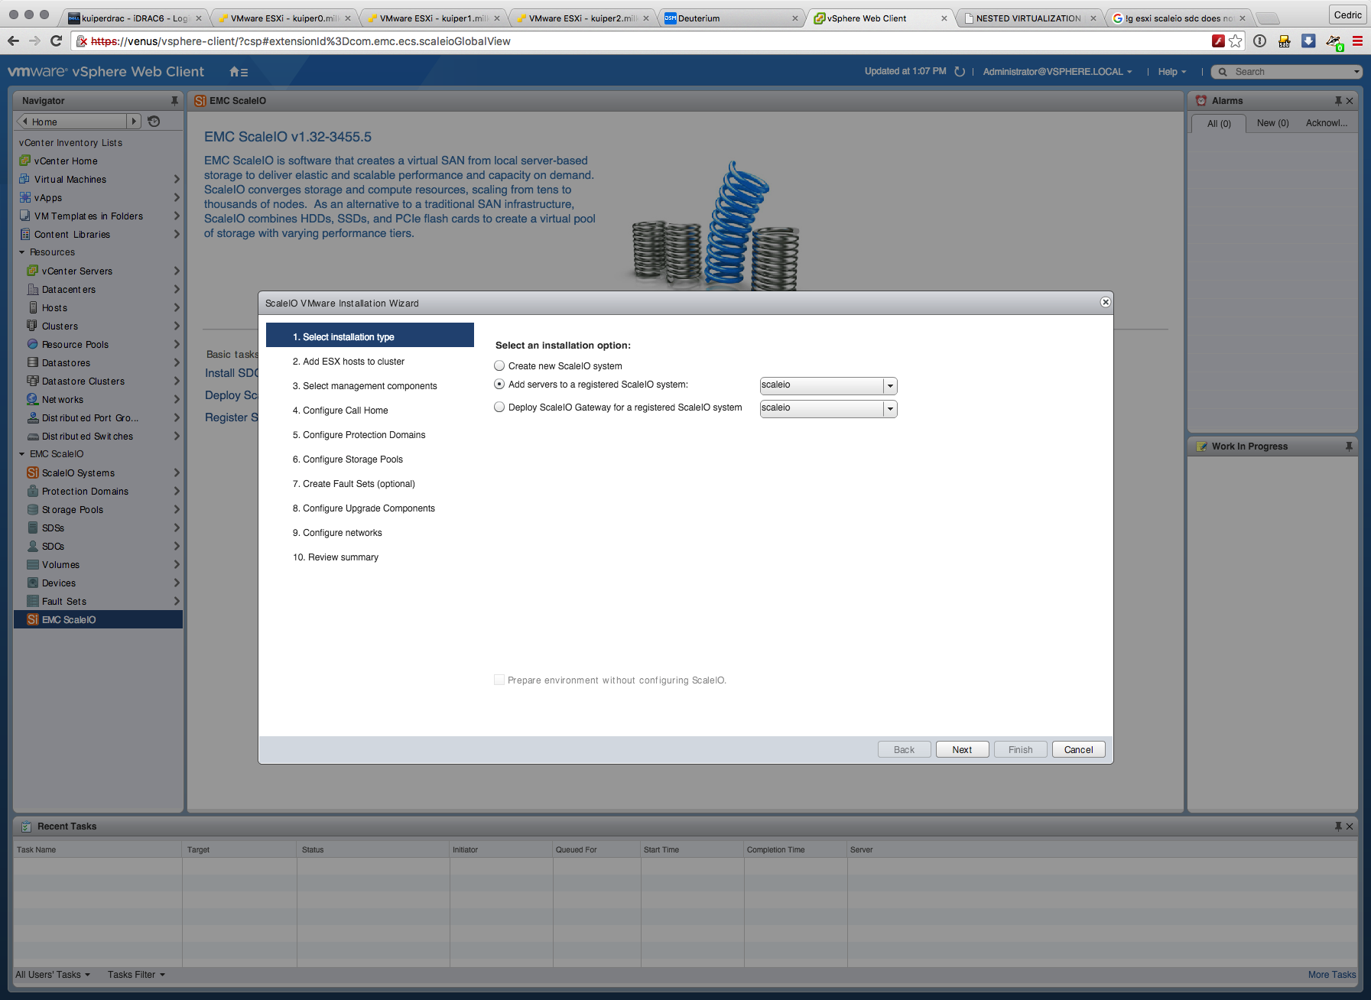
Task: Select Deploy ScaleIO Gateway option
Action: pyautogui.click(x=499, y=407)
